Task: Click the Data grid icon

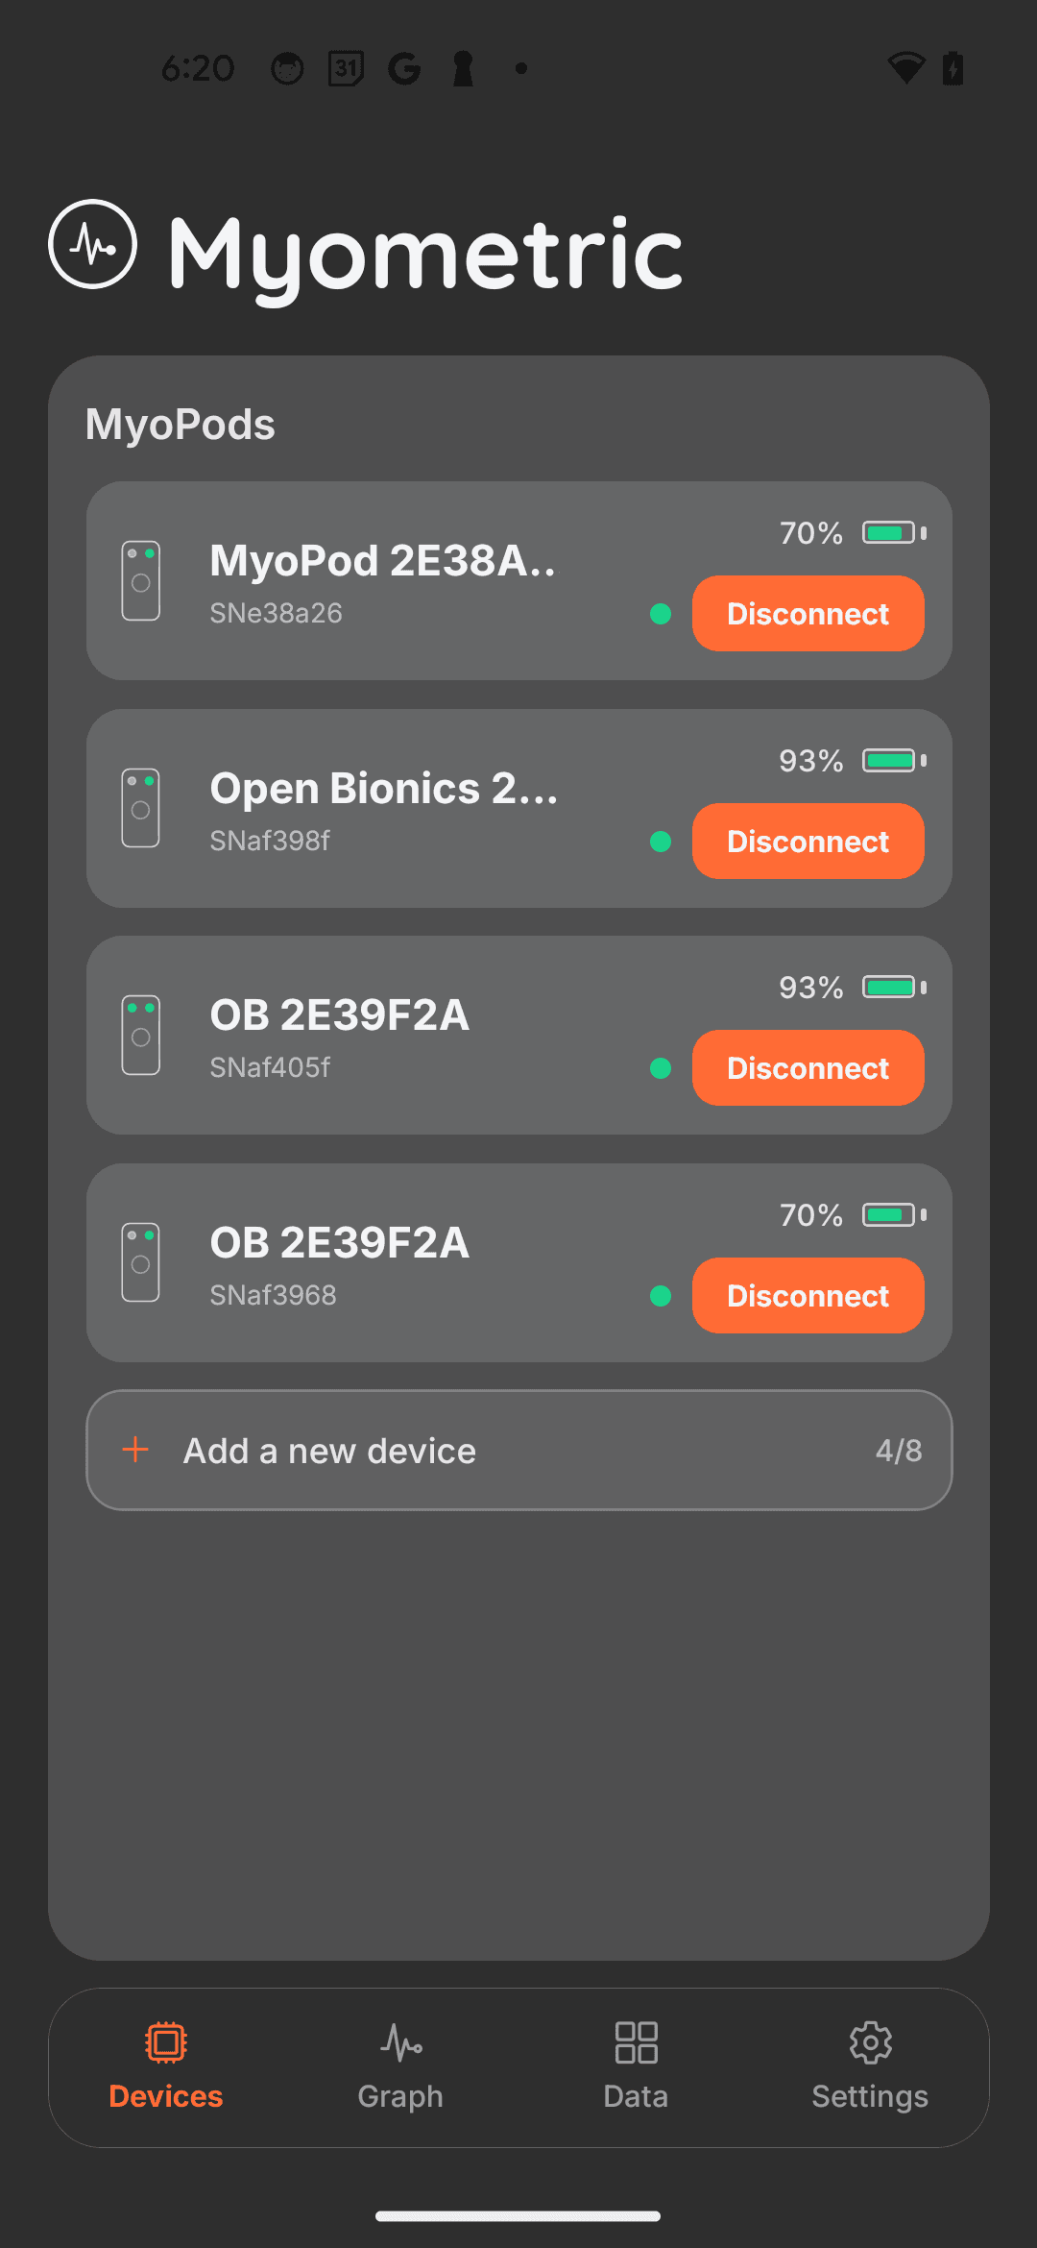Action: 635,2040
